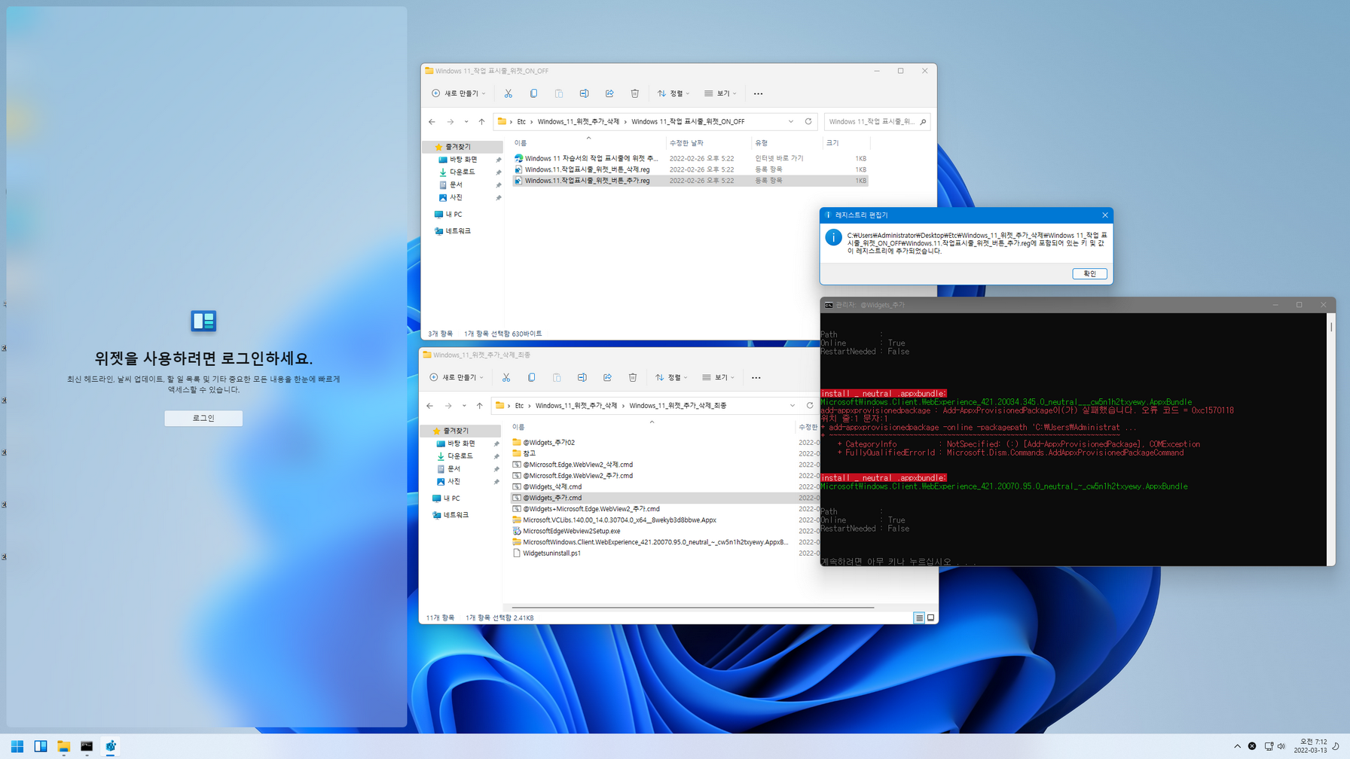Click the clock and date in taskbar

1311,746
